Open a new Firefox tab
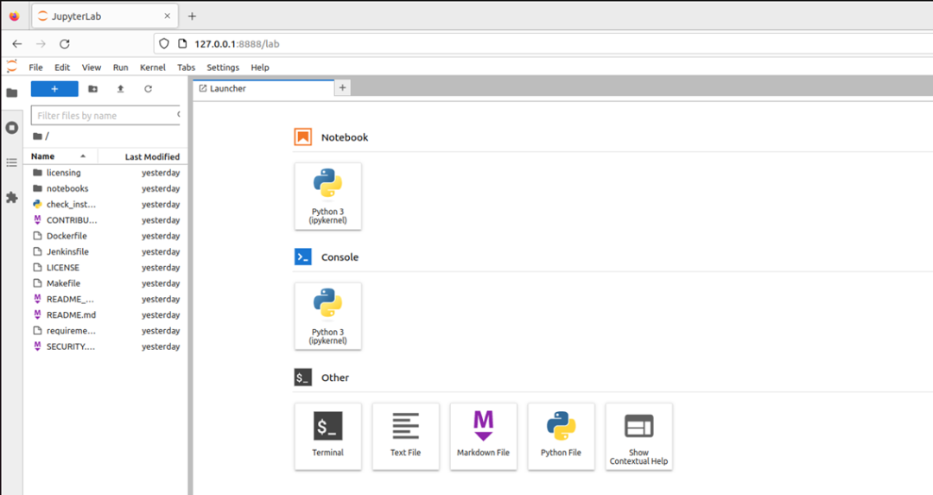The image size is (933, 495). click(192, 16)
